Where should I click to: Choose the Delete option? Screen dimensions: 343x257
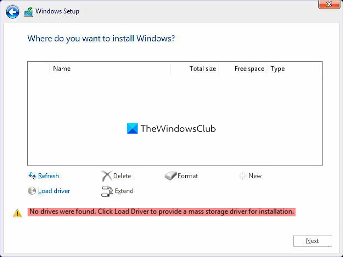pos(122,176)
